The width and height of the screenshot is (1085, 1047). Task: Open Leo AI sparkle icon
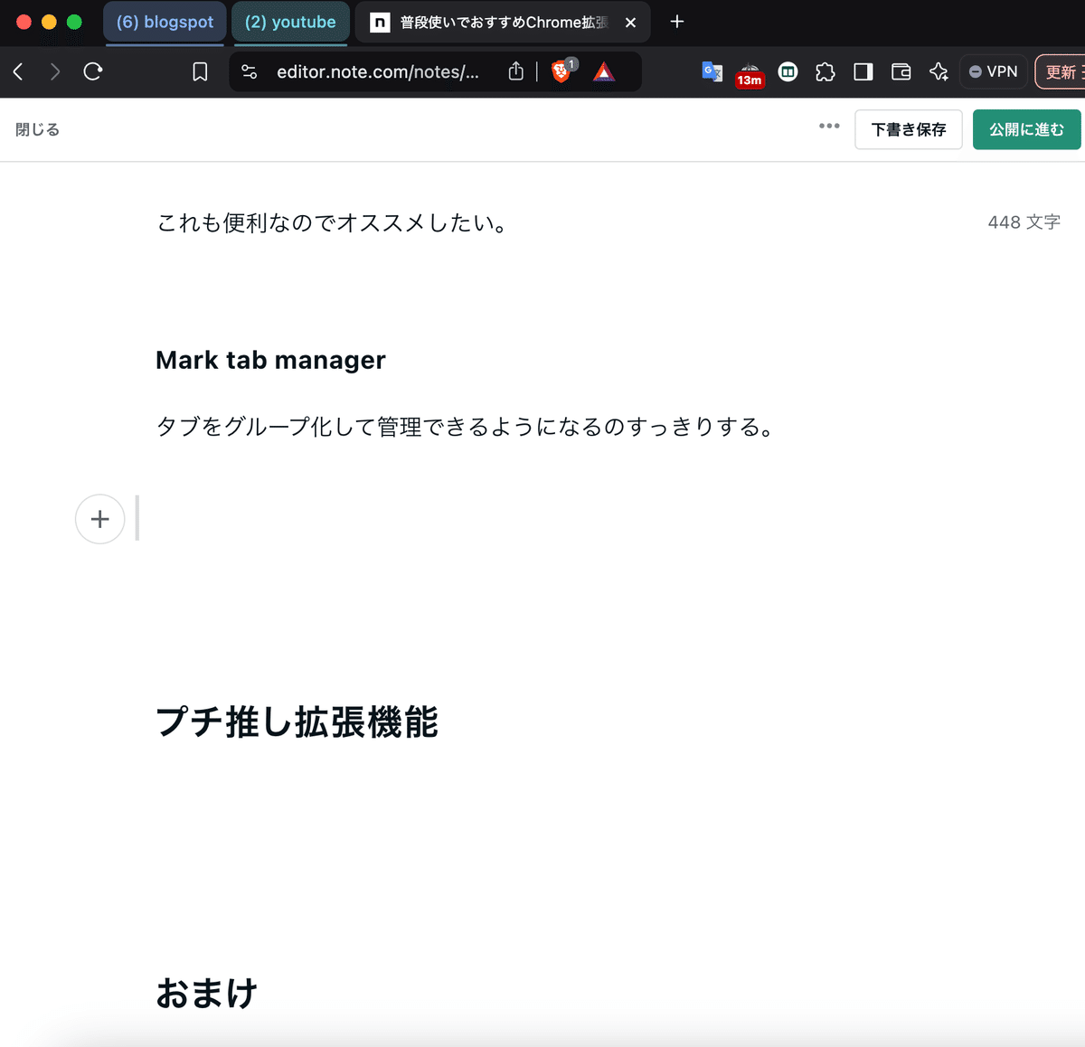[939, 71]
